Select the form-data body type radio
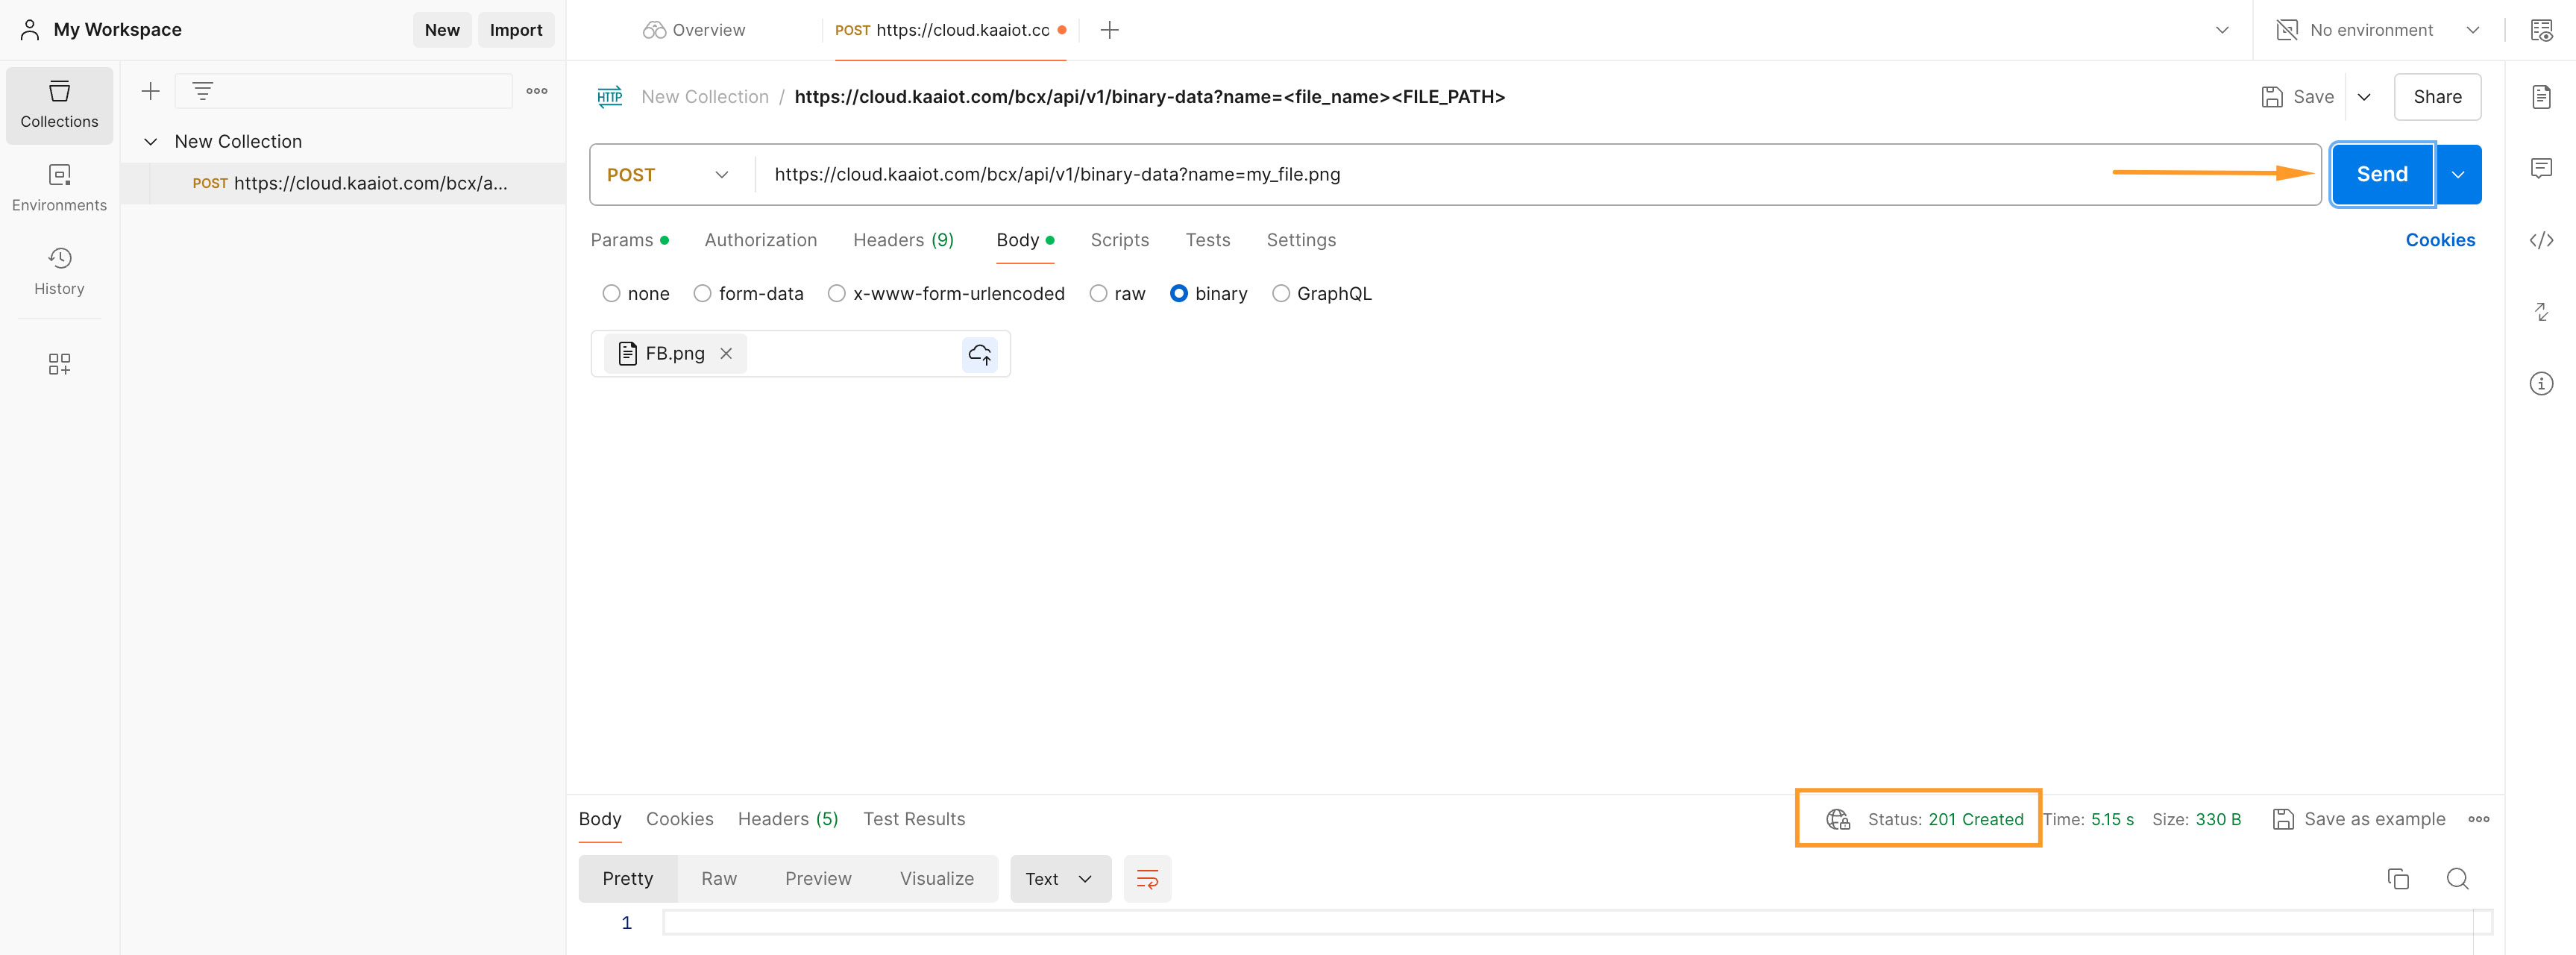Screen dimensions: 2576x955 pos(702,294)
